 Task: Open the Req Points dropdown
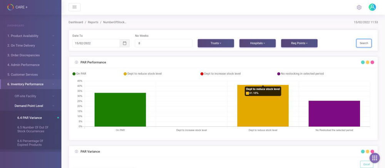[299, 43]
